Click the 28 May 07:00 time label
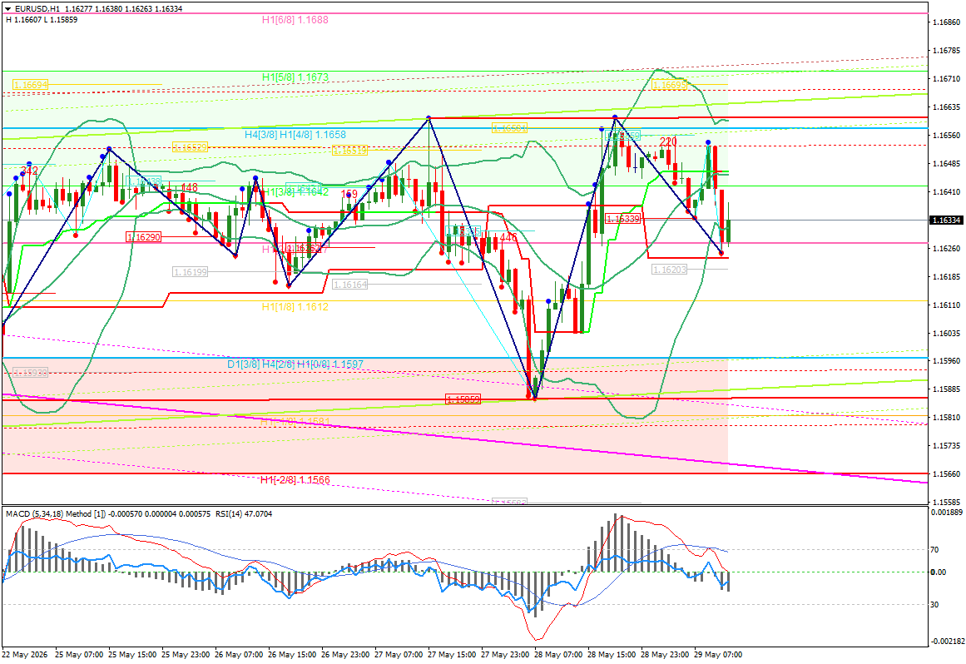966x664 pixels. click(558, 655)
